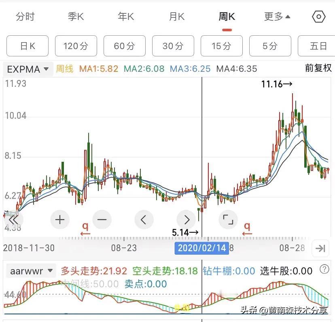Select 60分 period button
Screen dimensions: 335x322
[125, 46]
